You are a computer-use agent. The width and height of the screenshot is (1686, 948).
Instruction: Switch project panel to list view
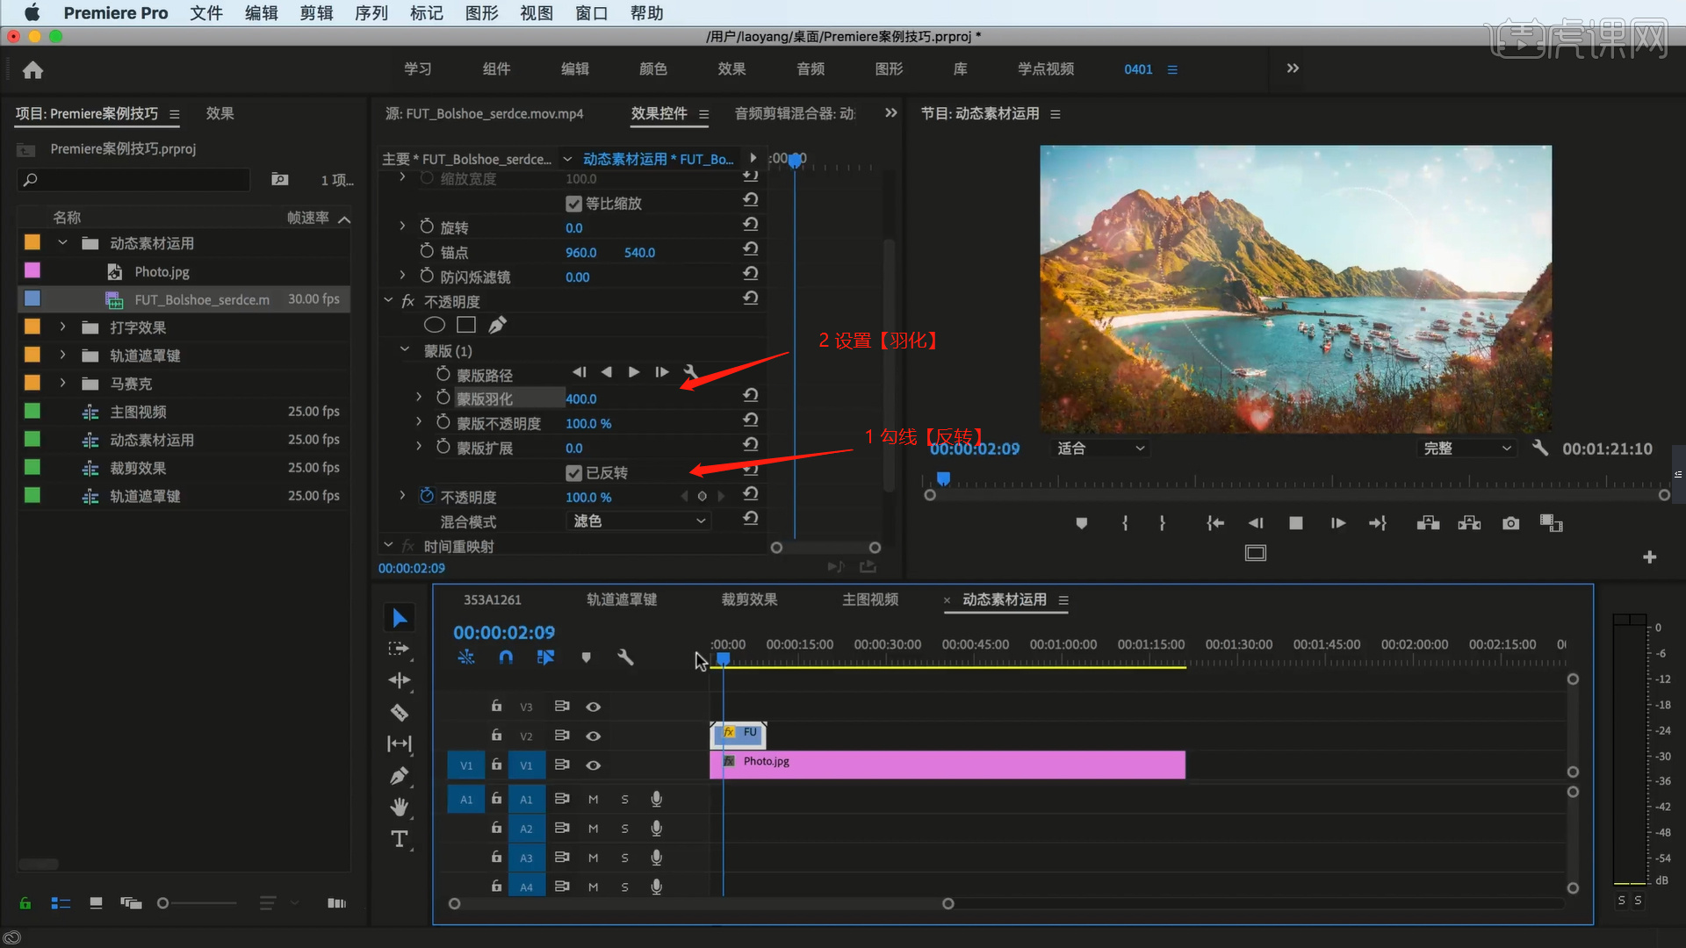point(61,903)
